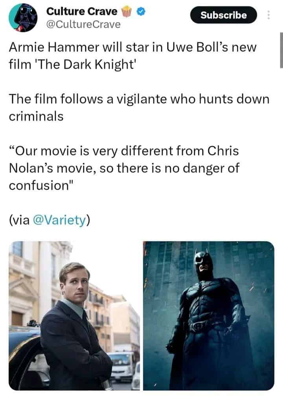Click the vertical scrollbar thumb at right edge

281,50
